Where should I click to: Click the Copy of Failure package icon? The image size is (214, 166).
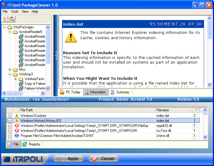21,84
